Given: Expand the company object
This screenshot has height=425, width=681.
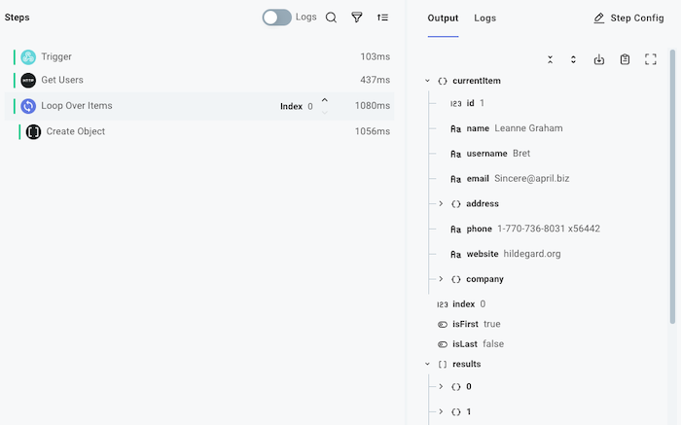Looking at the screenshot, I should (x=441, y=279).
